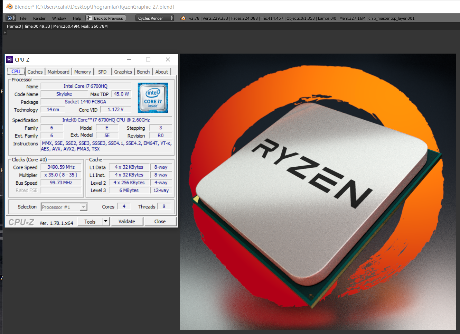Click the Close button in CPU-Z
The width and height of the screenshot is (460, 334).
pos(160,222)
